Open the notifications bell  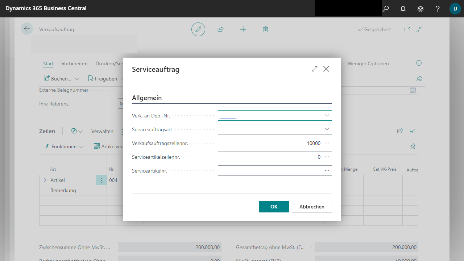point(403,8)
